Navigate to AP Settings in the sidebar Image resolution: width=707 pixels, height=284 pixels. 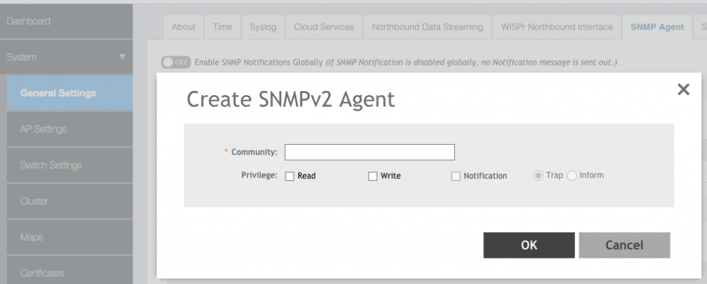(x=43, y=129)
